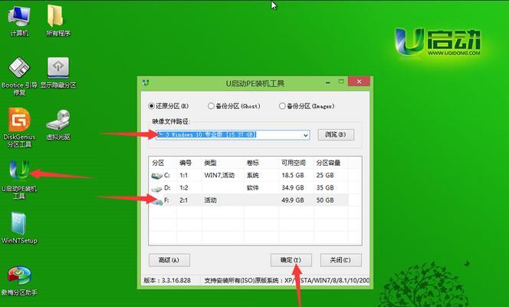Launch U启动PE装机工具 desktop icon
Viewport: 509px width, 307px height.
pyautogui.click(x=19, y=180)
